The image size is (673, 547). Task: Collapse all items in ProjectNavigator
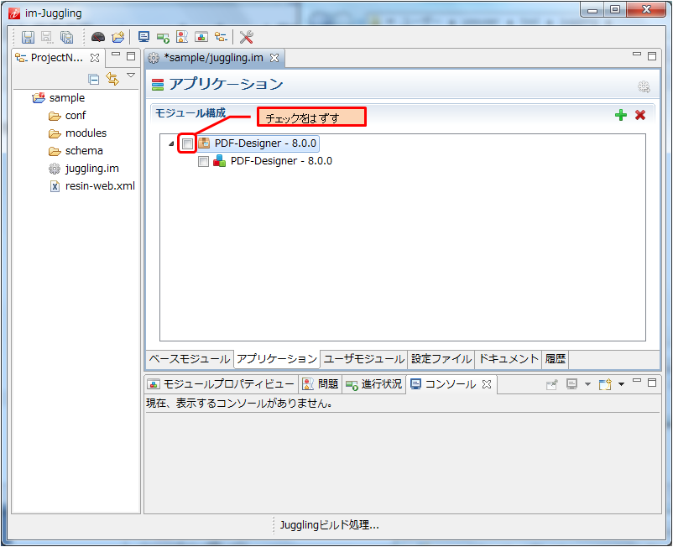[x=94, y=80]
